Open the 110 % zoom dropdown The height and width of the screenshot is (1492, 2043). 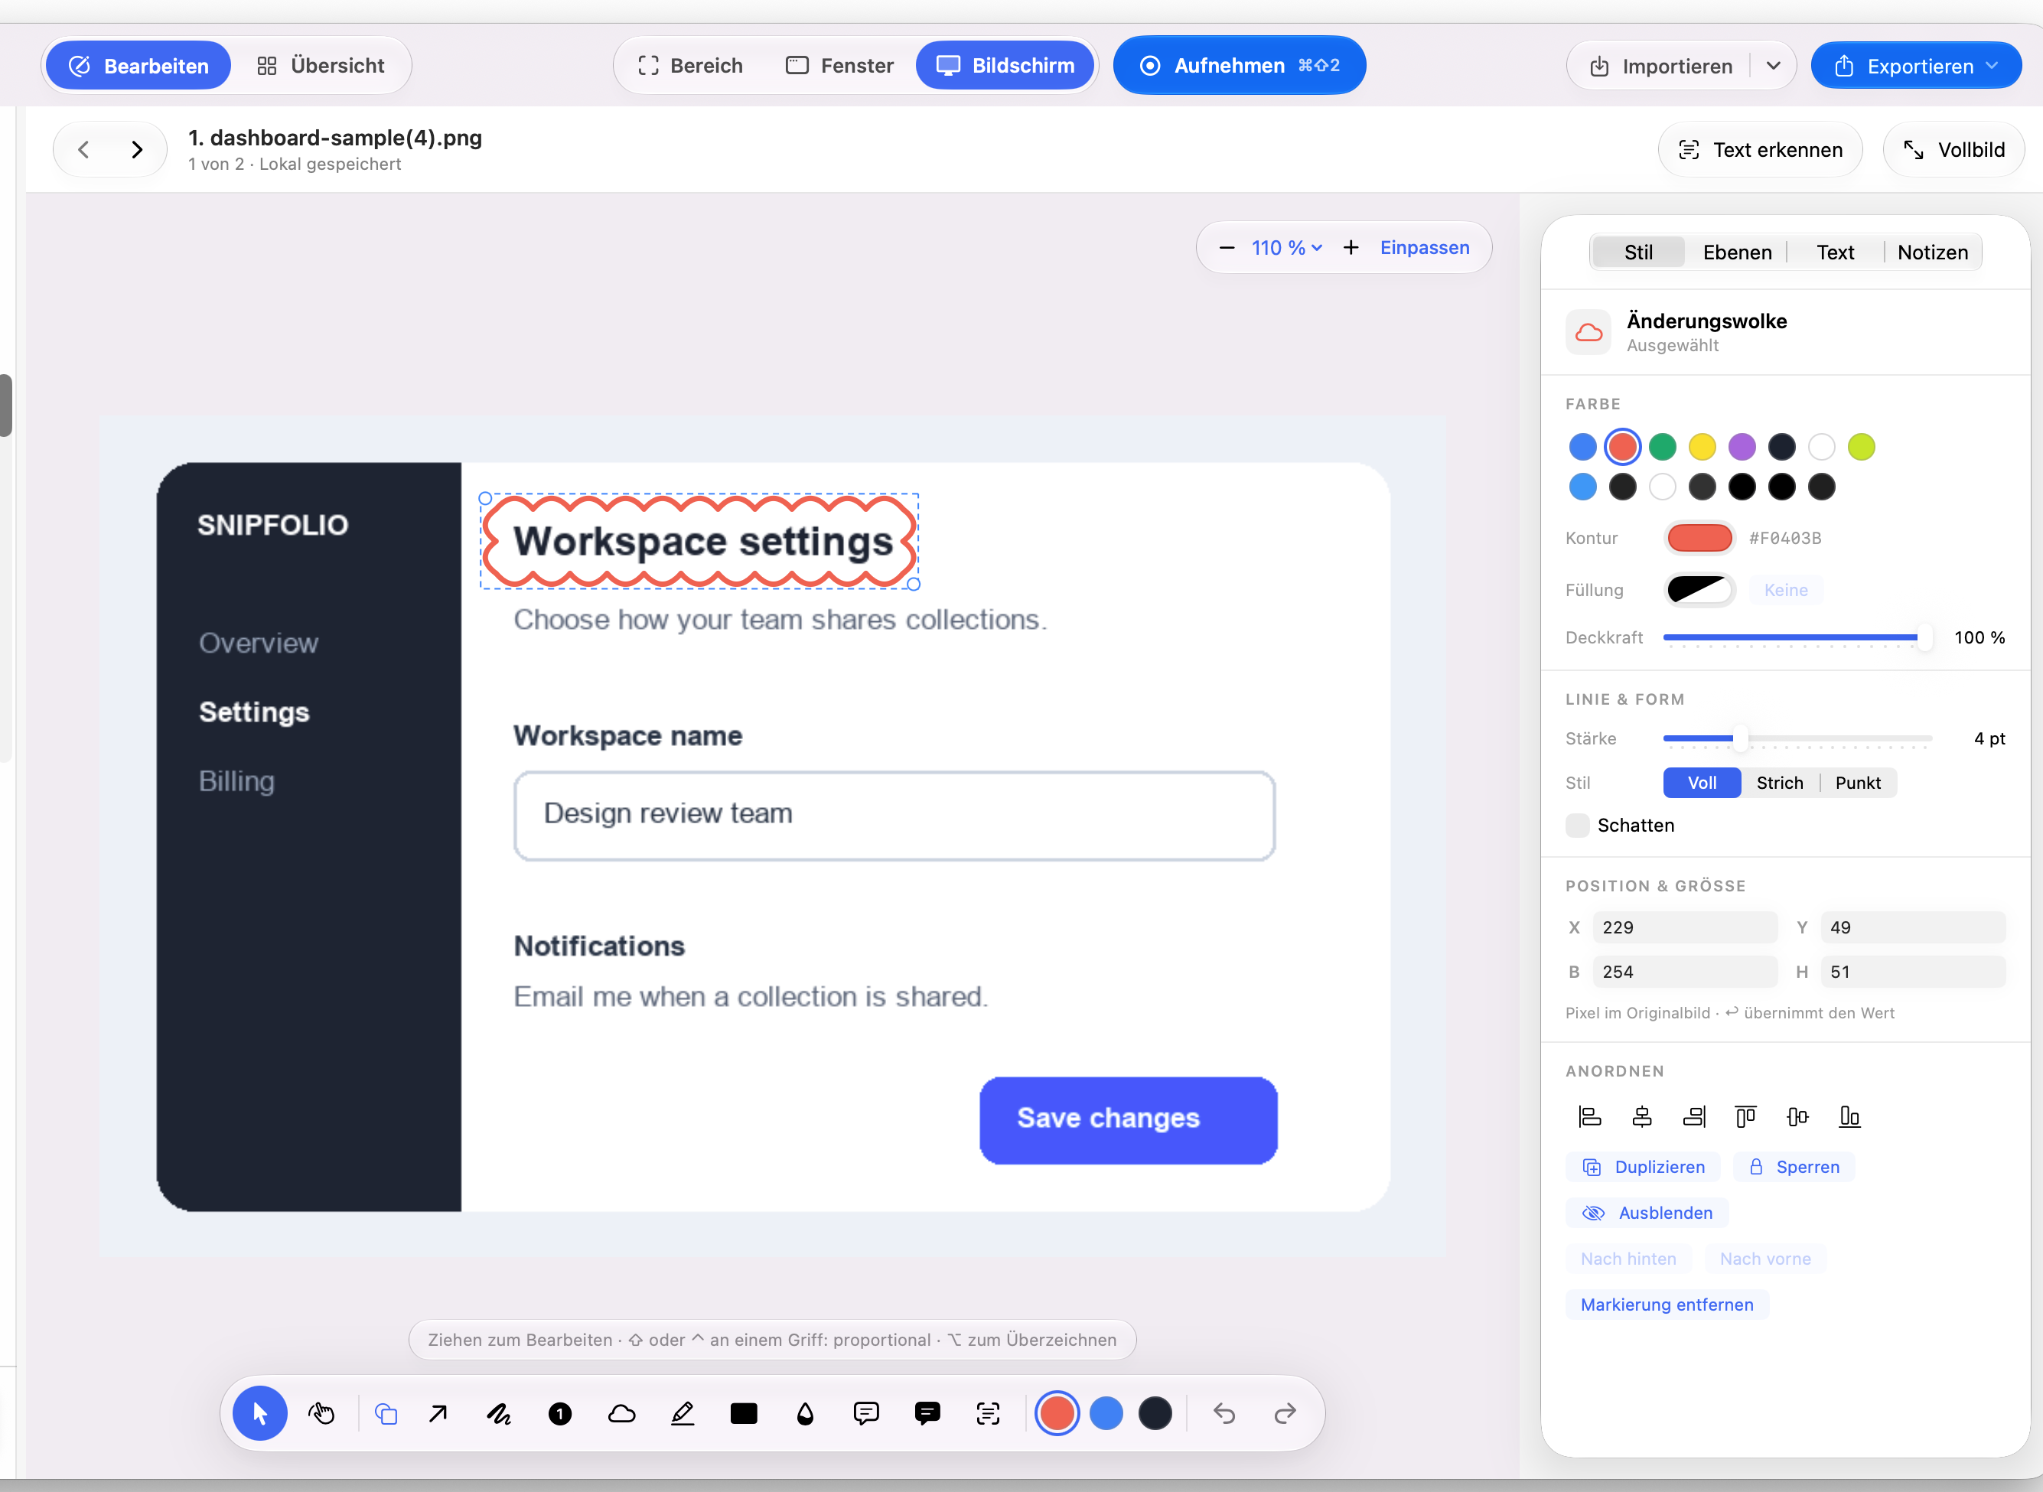(1287, 247)
